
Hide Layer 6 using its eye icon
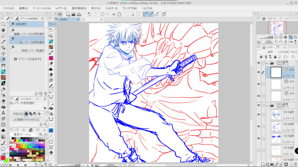[259, 115]
